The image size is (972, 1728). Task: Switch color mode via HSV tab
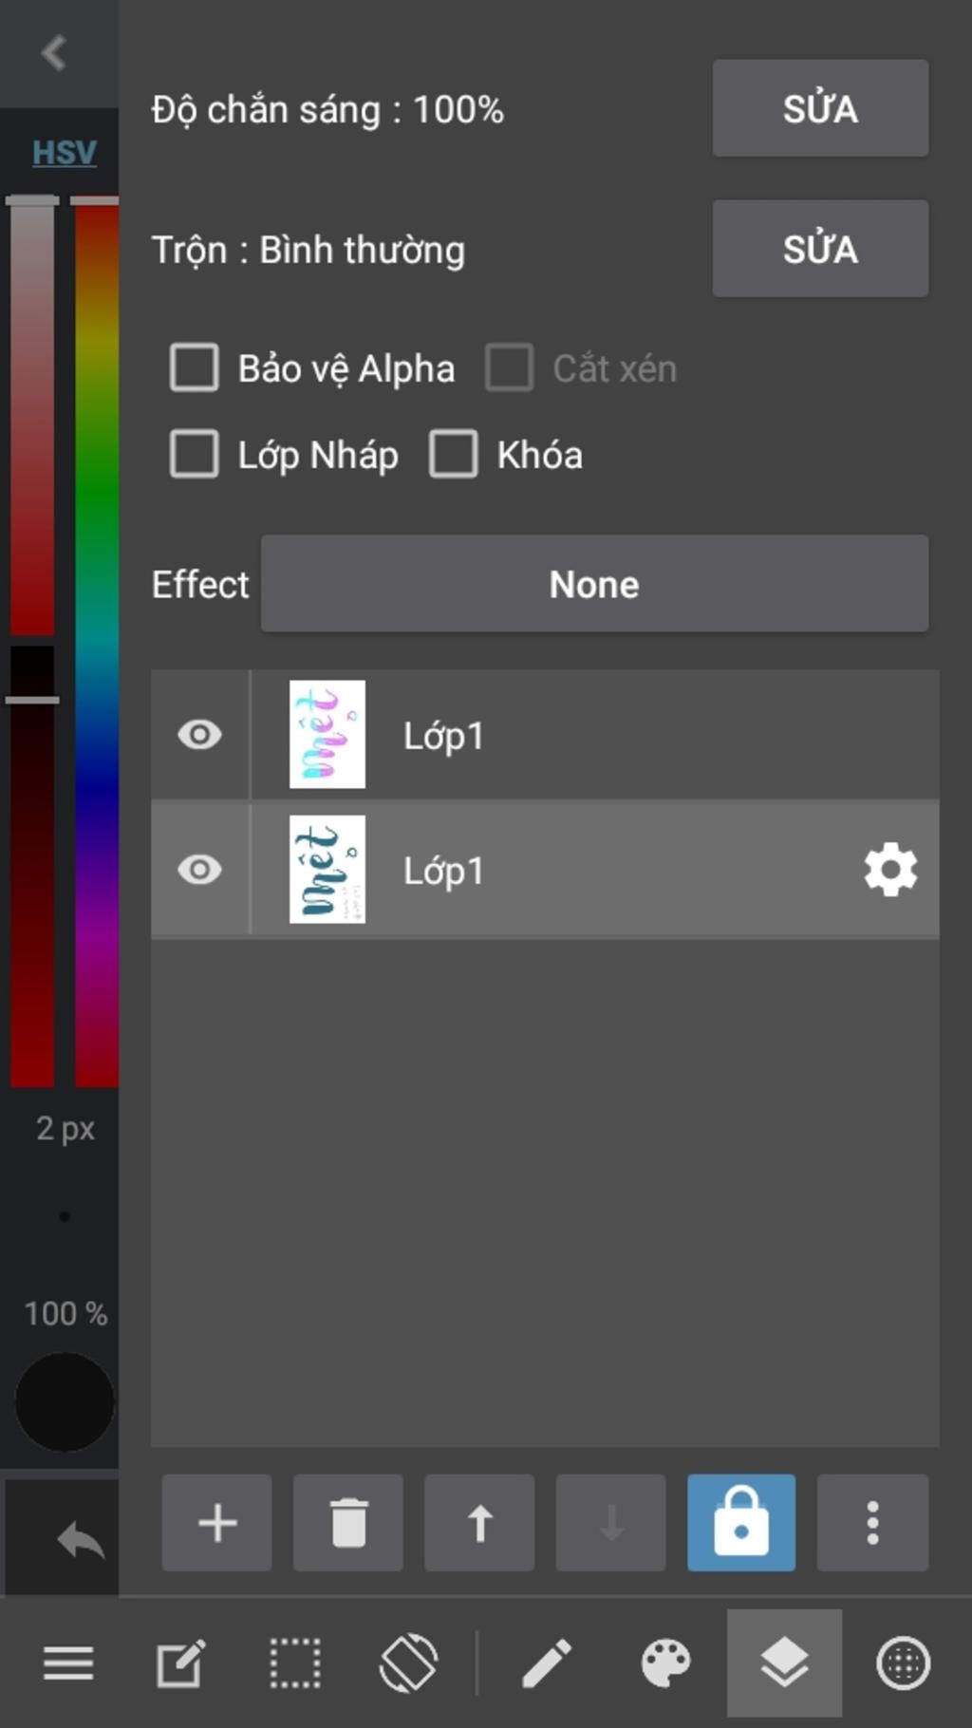[x=65, y=152]
